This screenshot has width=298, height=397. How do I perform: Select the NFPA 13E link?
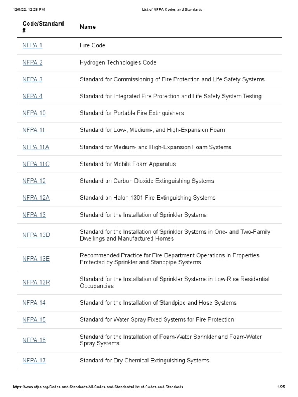(36, 259)
